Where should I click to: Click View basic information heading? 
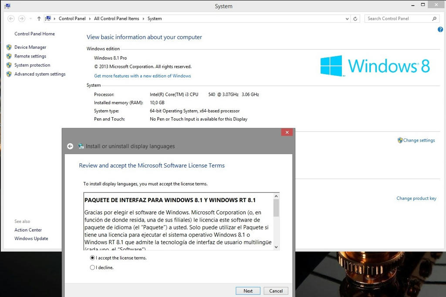pos(144,37)
